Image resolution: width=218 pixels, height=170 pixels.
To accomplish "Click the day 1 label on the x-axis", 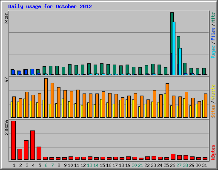I will [x=14, y=165].
